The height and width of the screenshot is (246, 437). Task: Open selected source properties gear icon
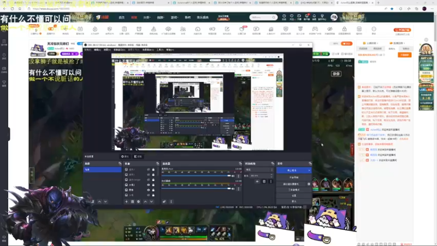pos(139,201)
